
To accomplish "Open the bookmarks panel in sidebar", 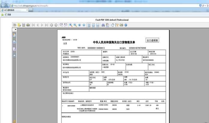I will pyautogui.click(x=14, y=35).
